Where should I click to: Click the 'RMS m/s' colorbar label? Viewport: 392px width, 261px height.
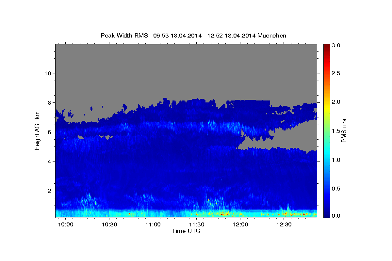pyautogui.click(x=343, y=130)
